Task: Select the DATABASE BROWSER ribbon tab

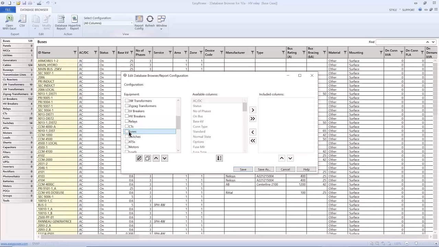Action: (34, 10)
